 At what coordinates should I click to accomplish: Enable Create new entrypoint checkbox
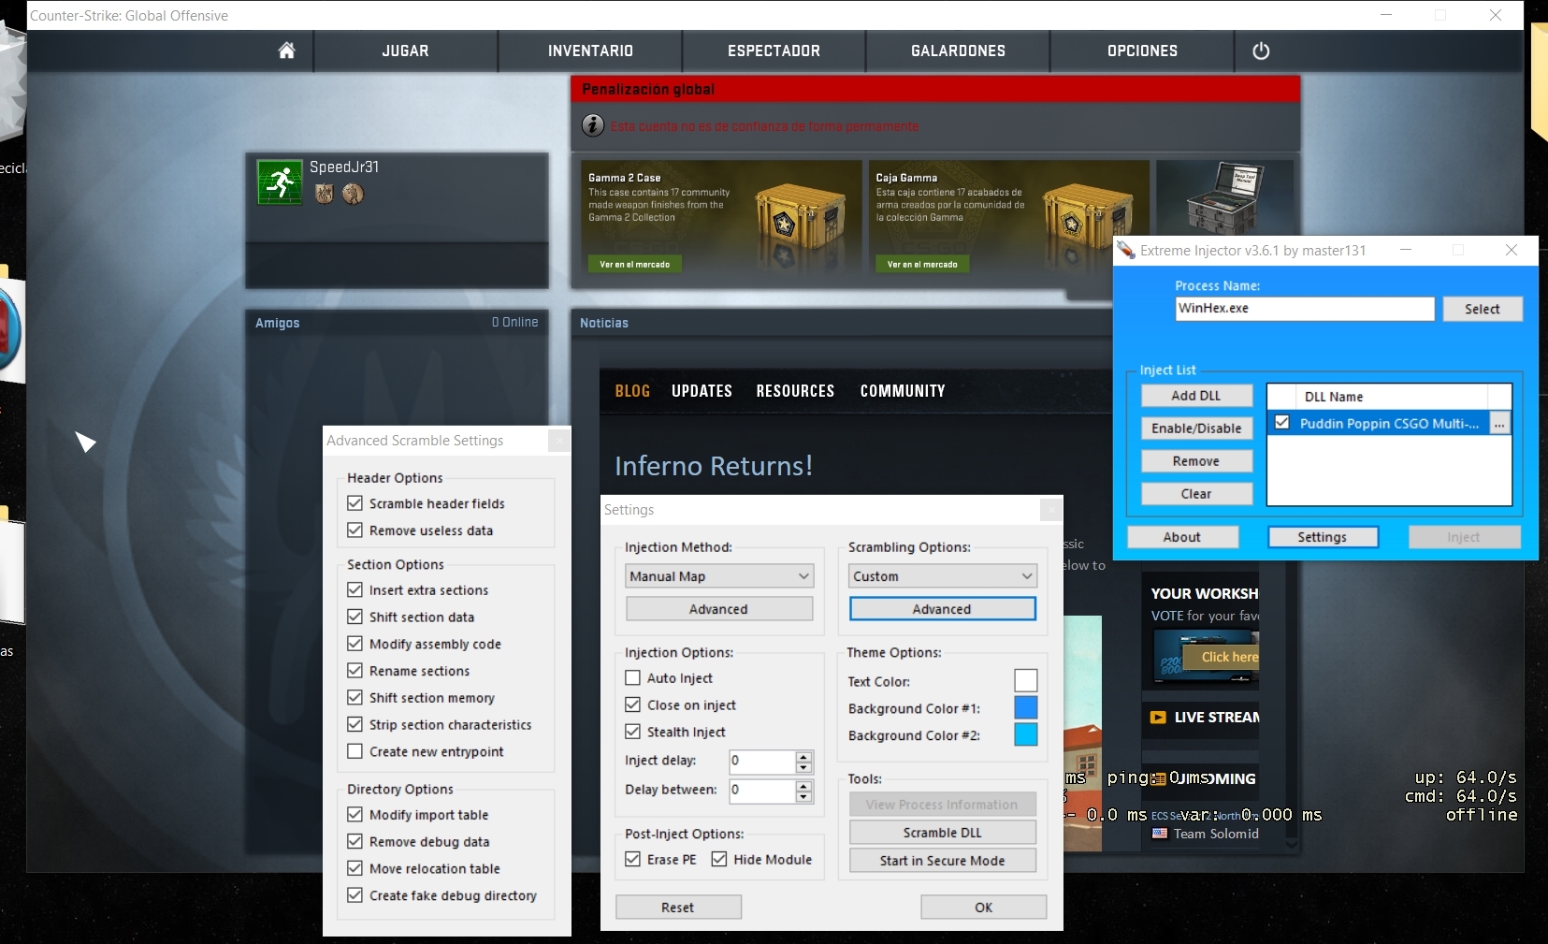click(354, 751)
